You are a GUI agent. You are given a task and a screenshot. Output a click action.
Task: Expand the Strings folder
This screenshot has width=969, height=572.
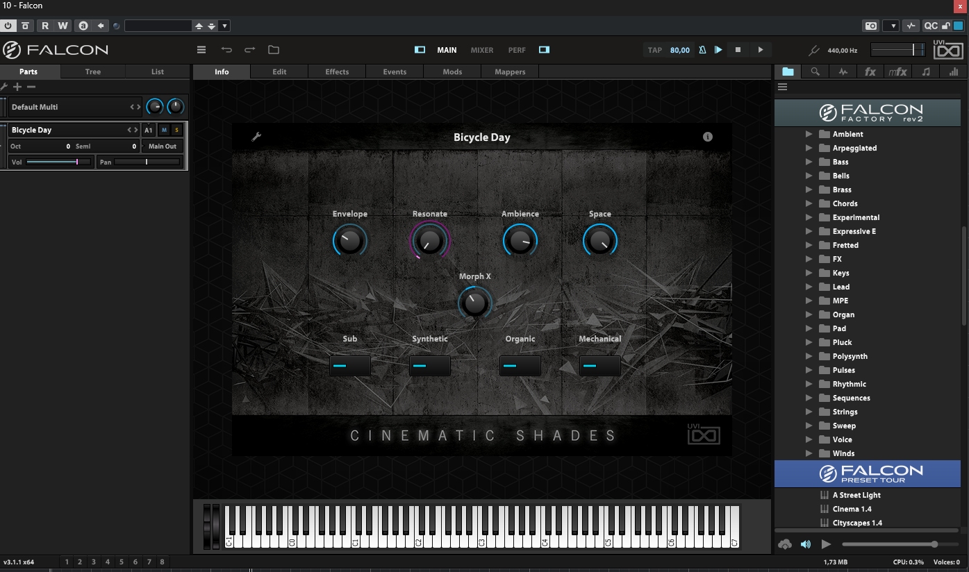(809, 412)
